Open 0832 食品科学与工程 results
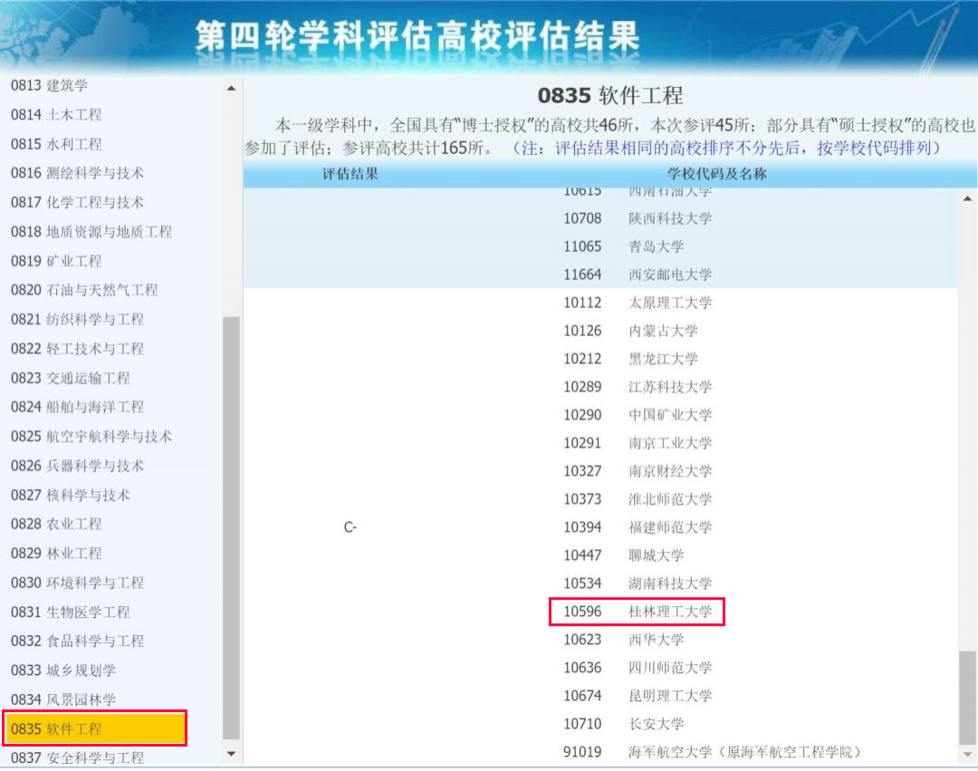Screen dimensions: 978x771 (x=77, y=641)
